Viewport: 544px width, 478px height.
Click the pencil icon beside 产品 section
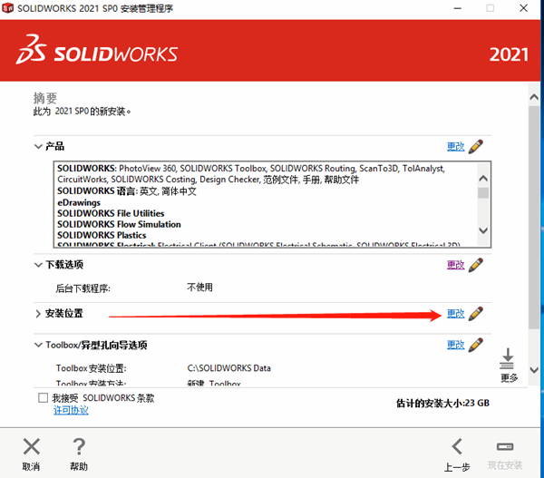point(476,146)
